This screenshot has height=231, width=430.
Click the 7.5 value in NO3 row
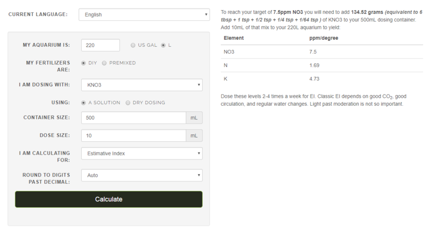point(313,52)
